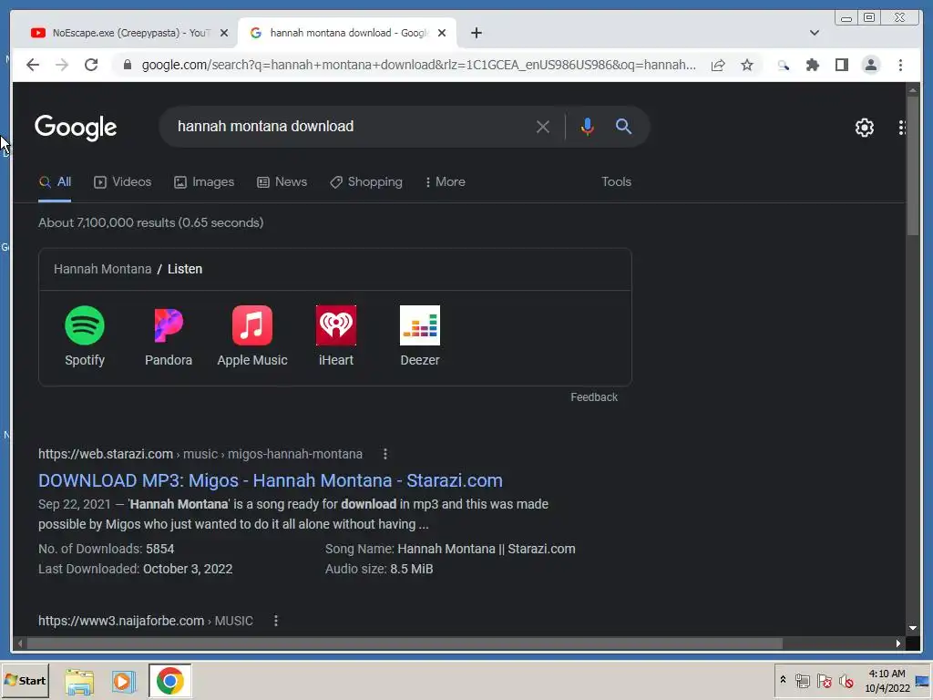
Task: Toggle the Chrome side panel
Action: (x=841, y=65)
